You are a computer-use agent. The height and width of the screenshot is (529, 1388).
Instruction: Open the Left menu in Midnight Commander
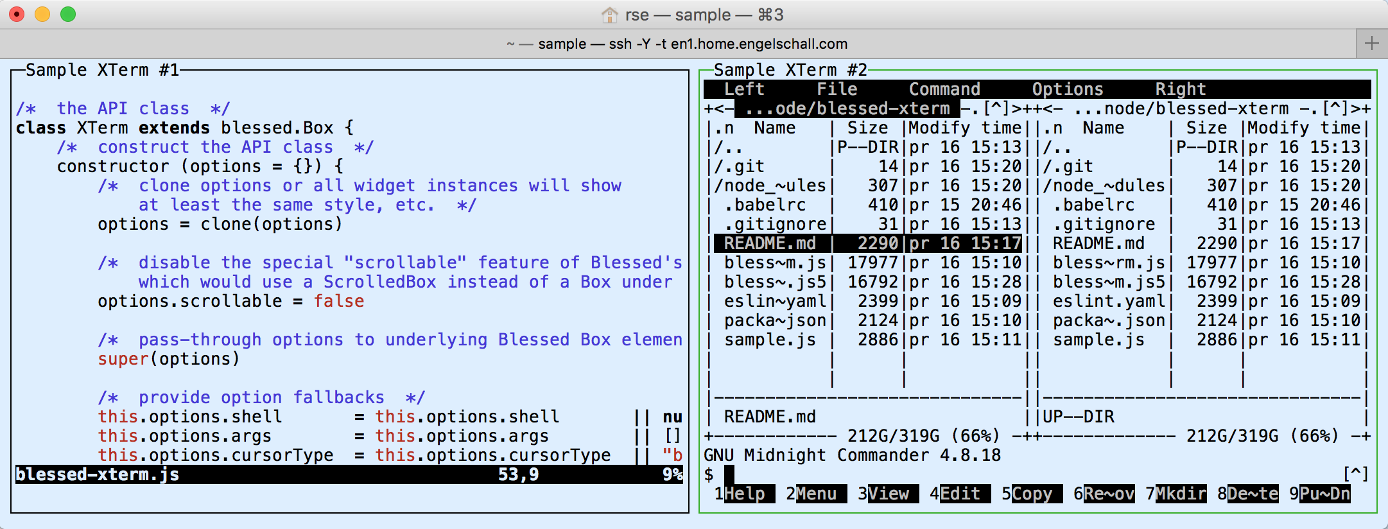tap(744, 89)
